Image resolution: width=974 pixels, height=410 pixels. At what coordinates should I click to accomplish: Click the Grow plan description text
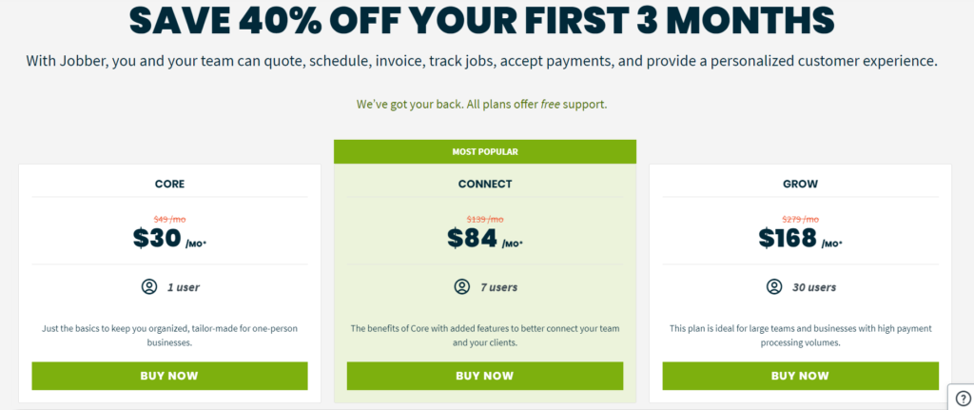[800, 336]
